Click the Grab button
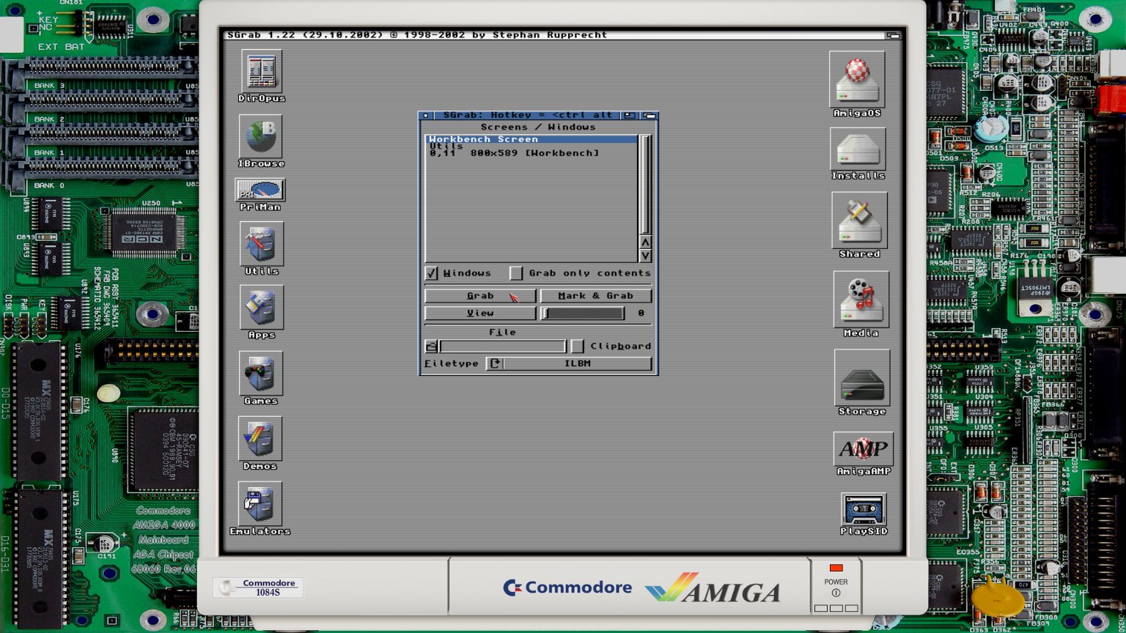 coord(480,296)
